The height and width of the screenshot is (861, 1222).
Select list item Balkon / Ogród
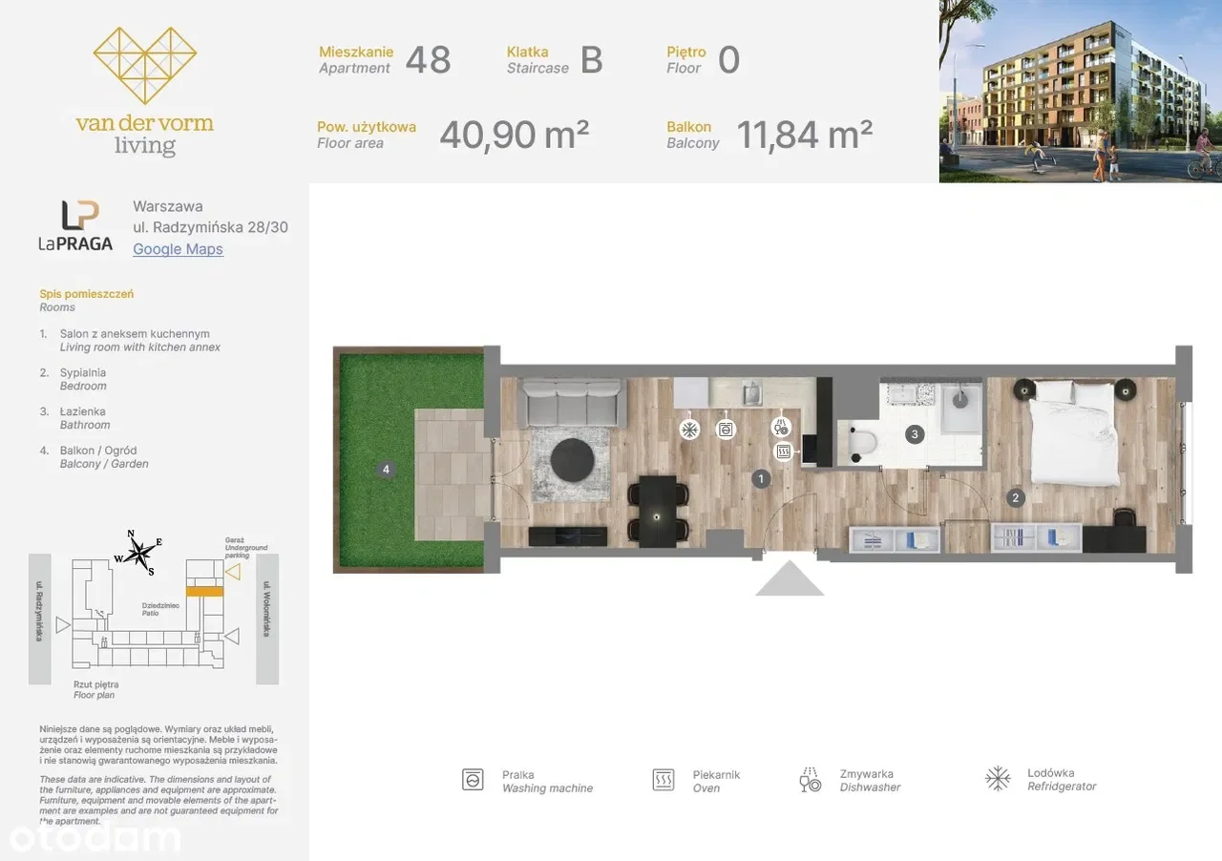tap(95, 457)
